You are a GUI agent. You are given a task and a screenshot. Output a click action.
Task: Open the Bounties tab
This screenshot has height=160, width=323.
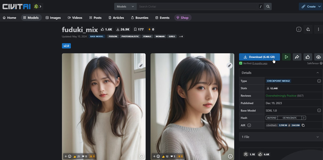click(140, 17)
